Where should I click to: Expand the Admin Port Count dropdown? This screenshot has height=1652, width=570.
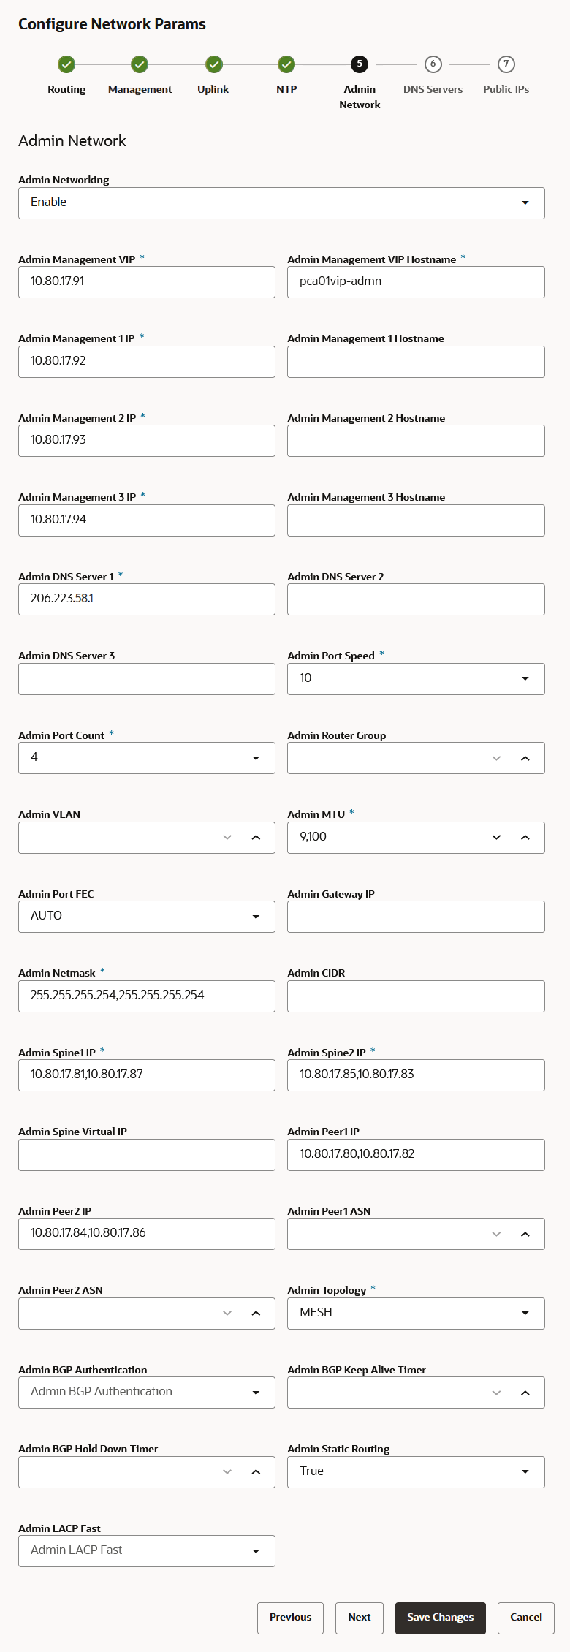pos(256,757)
